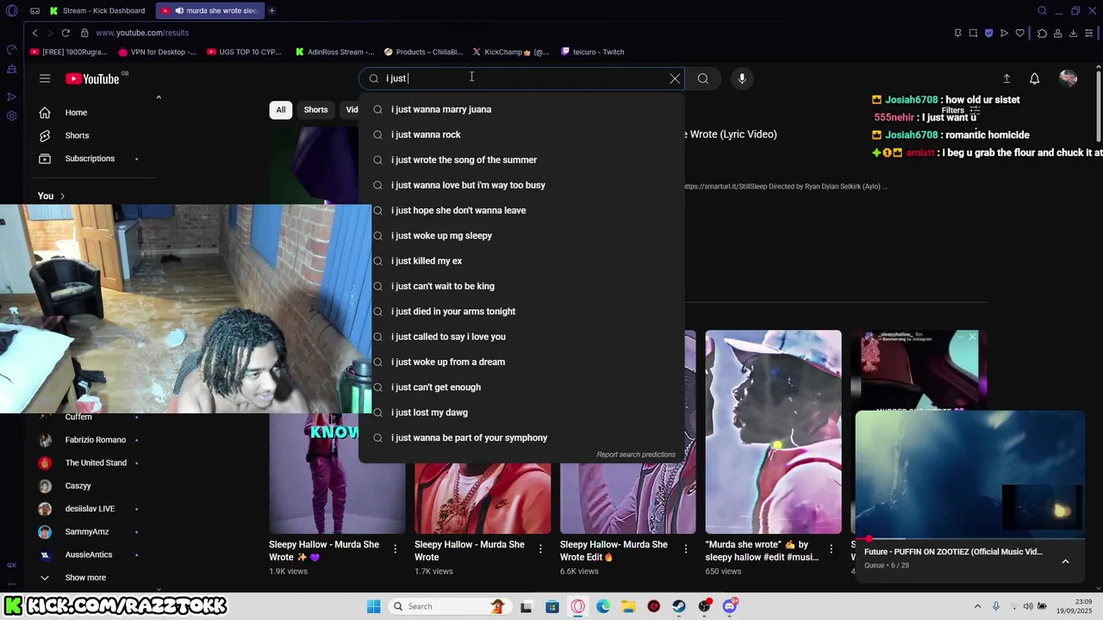This screenshot has width=1103, height=620.
Task: Open Products – ChillaBi bookmark
Action: [x=423, y=52]
